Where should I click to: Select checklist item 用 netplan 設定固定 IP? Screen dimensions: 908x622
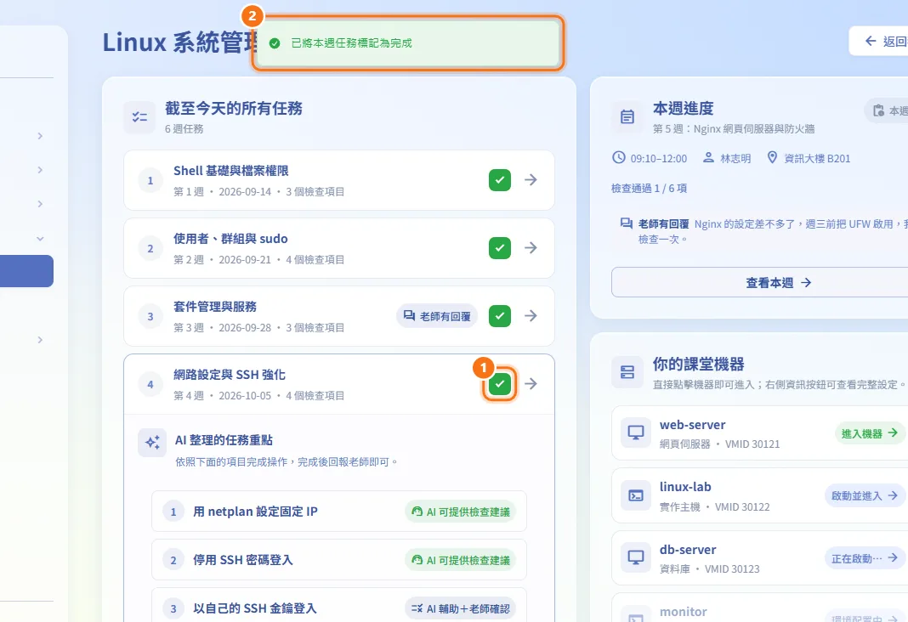point(338,512)
